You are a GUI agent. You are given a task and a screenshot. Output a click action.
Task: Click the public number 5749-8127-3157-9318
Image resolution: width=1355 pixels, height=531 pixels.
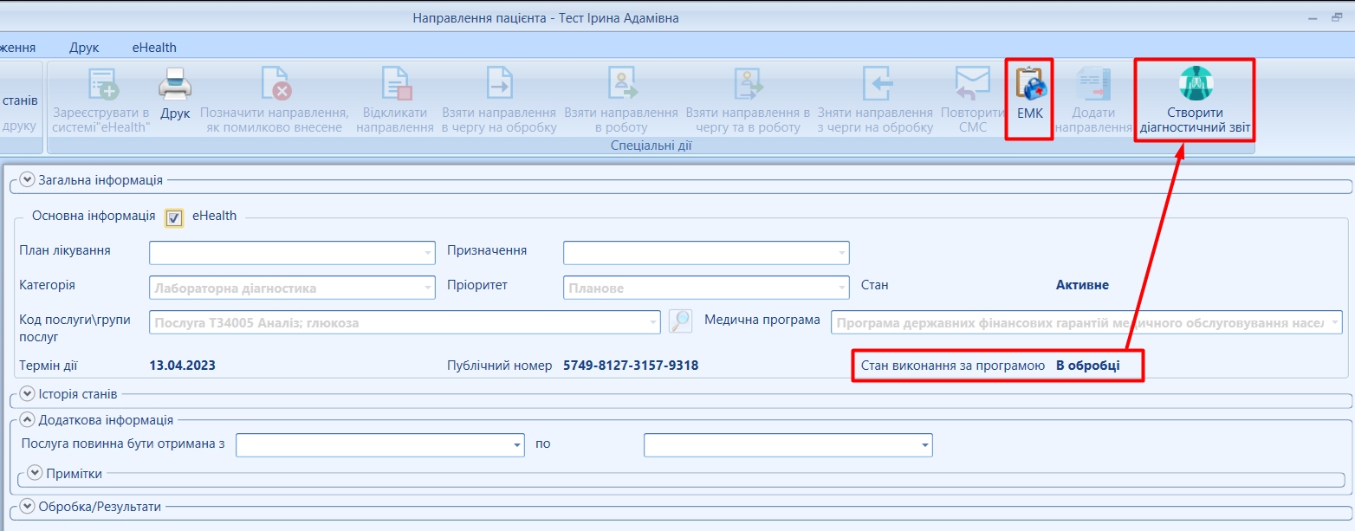point(631,366)
